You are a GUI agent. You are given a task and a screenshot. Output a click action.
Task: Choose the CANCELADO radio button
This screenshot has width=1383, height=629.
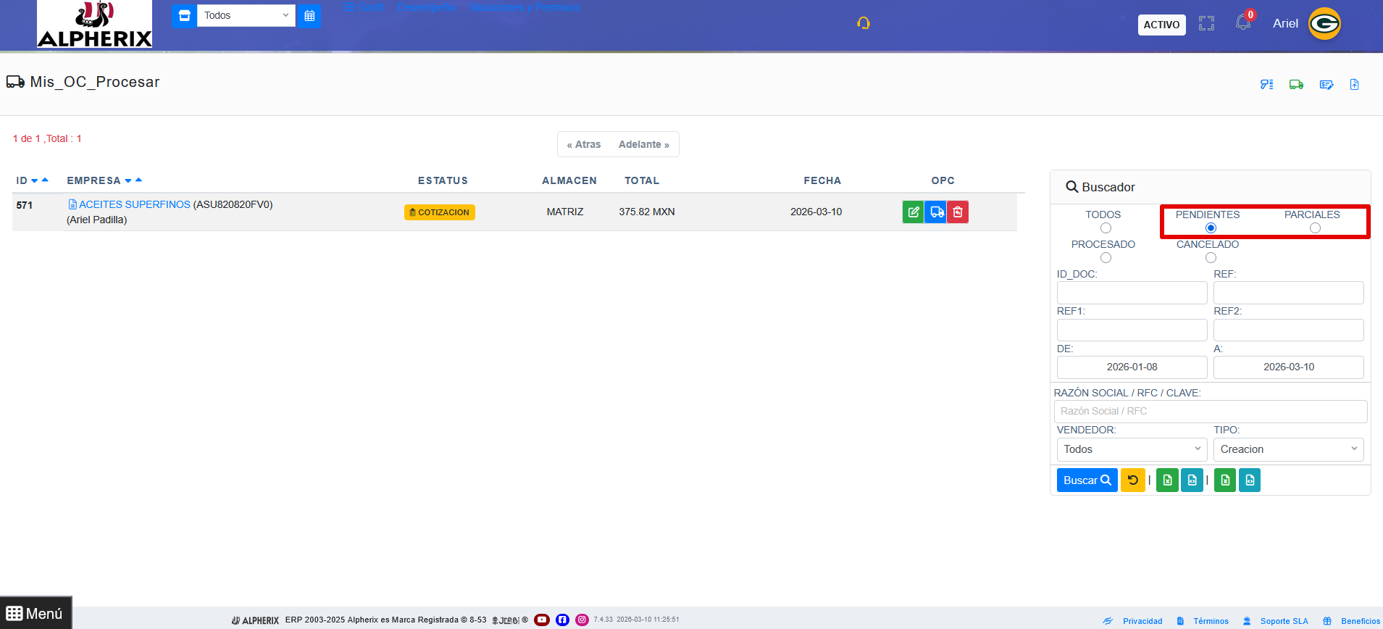(1211, 258)
